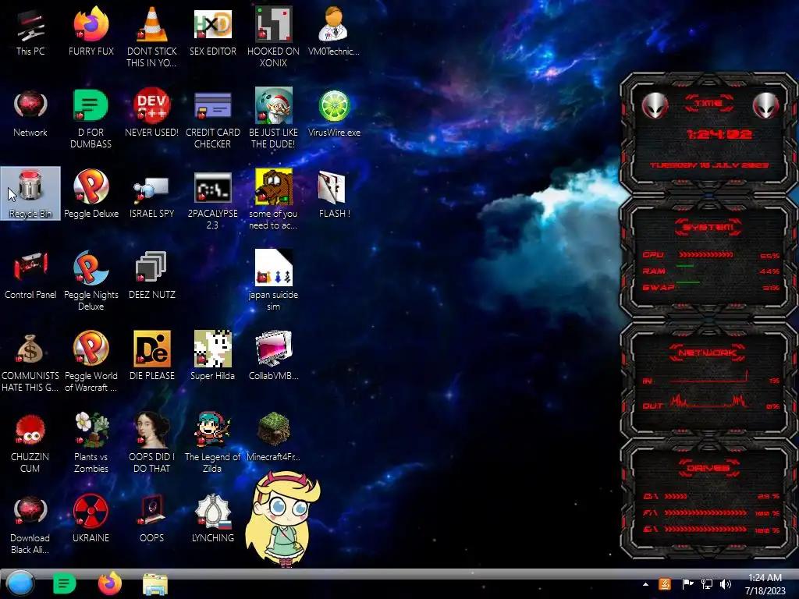
Task: Click the G:\ drive label in Drives
Action: (651, 530)
